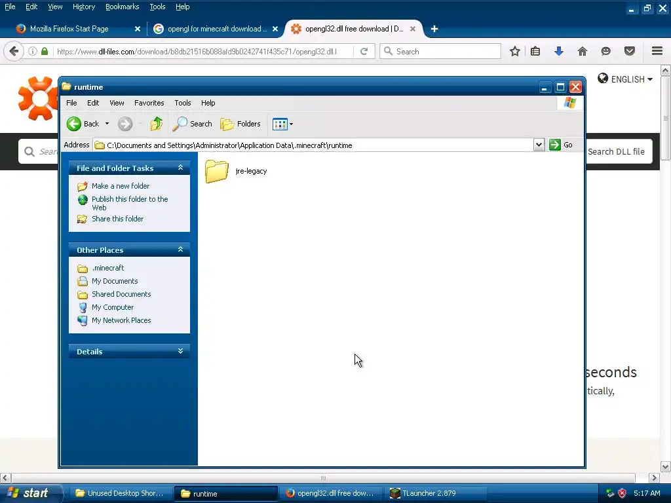Click the network connection tray icon

coord(610,493)
